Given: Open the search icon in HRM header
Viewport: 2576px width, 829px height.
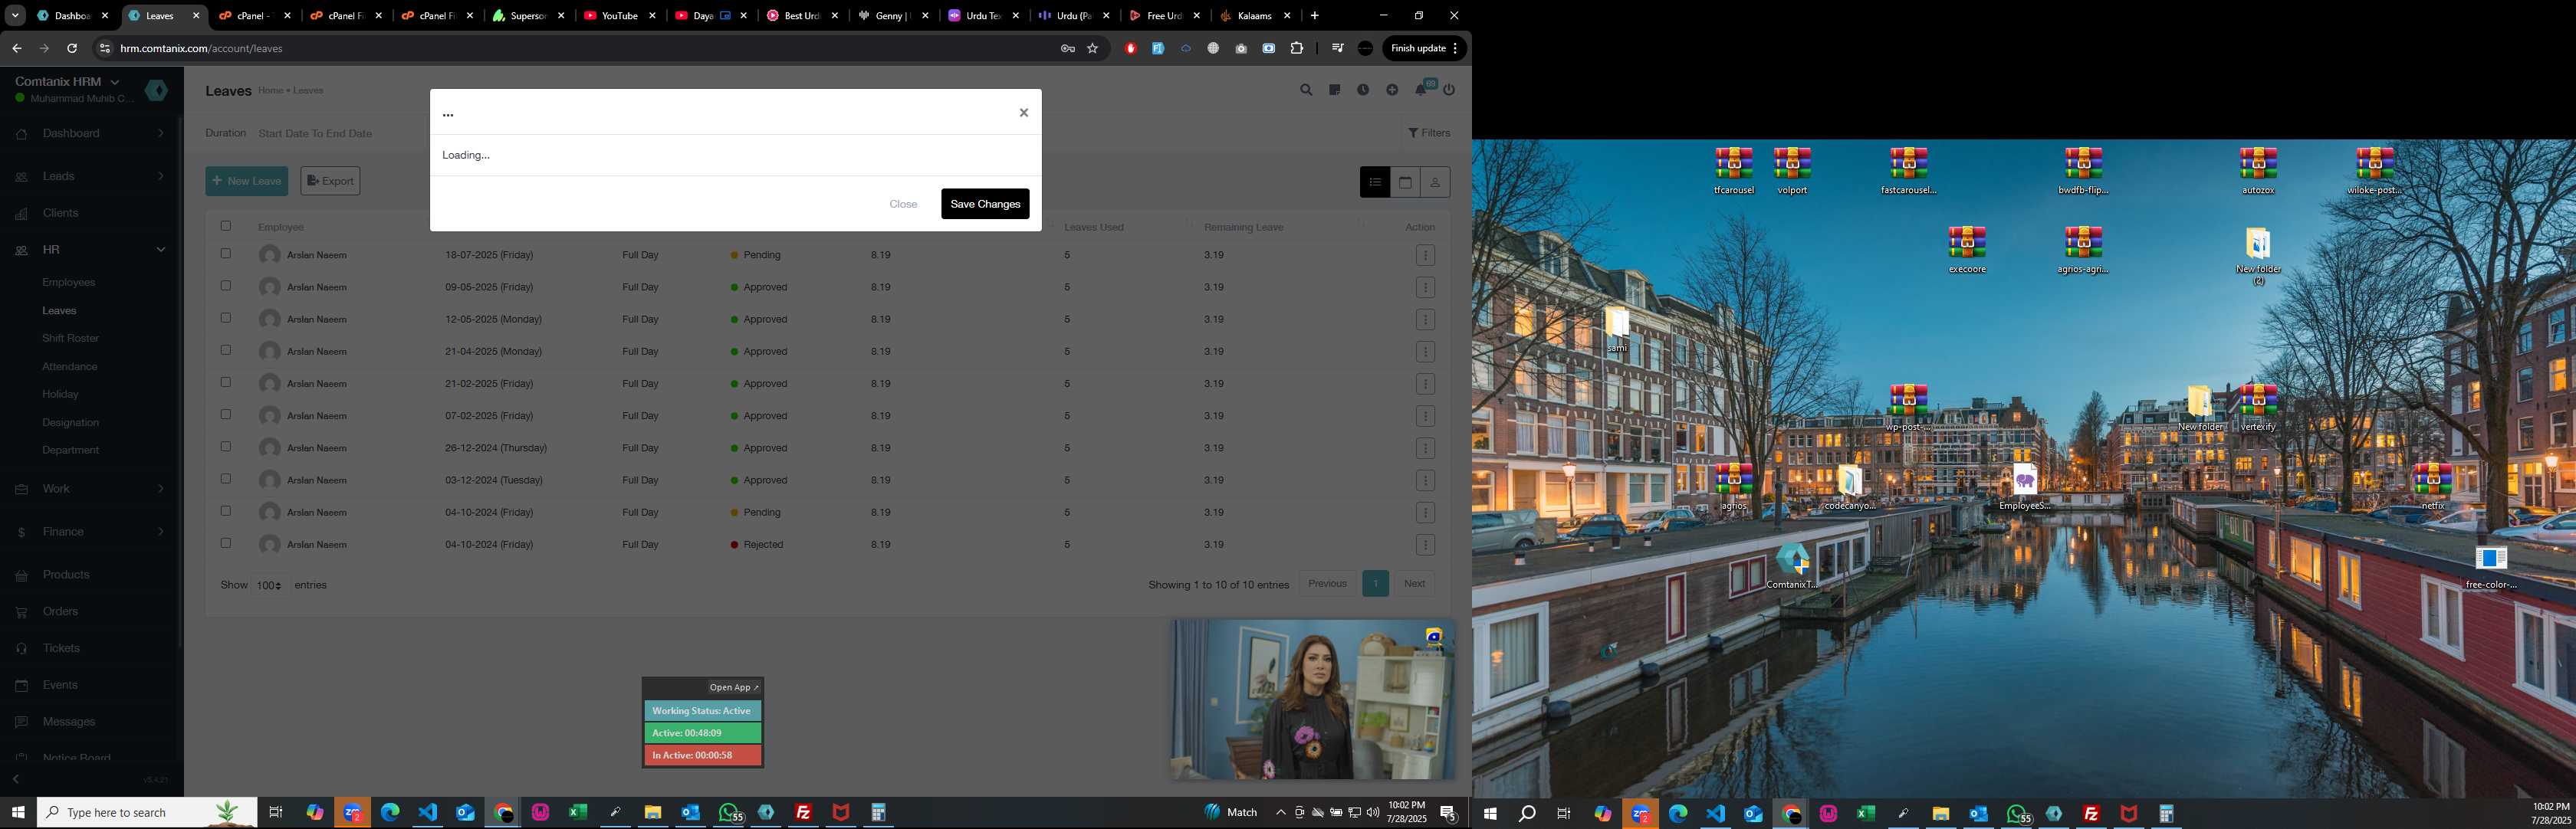Looking at the screenshot, I should 1306,90.
